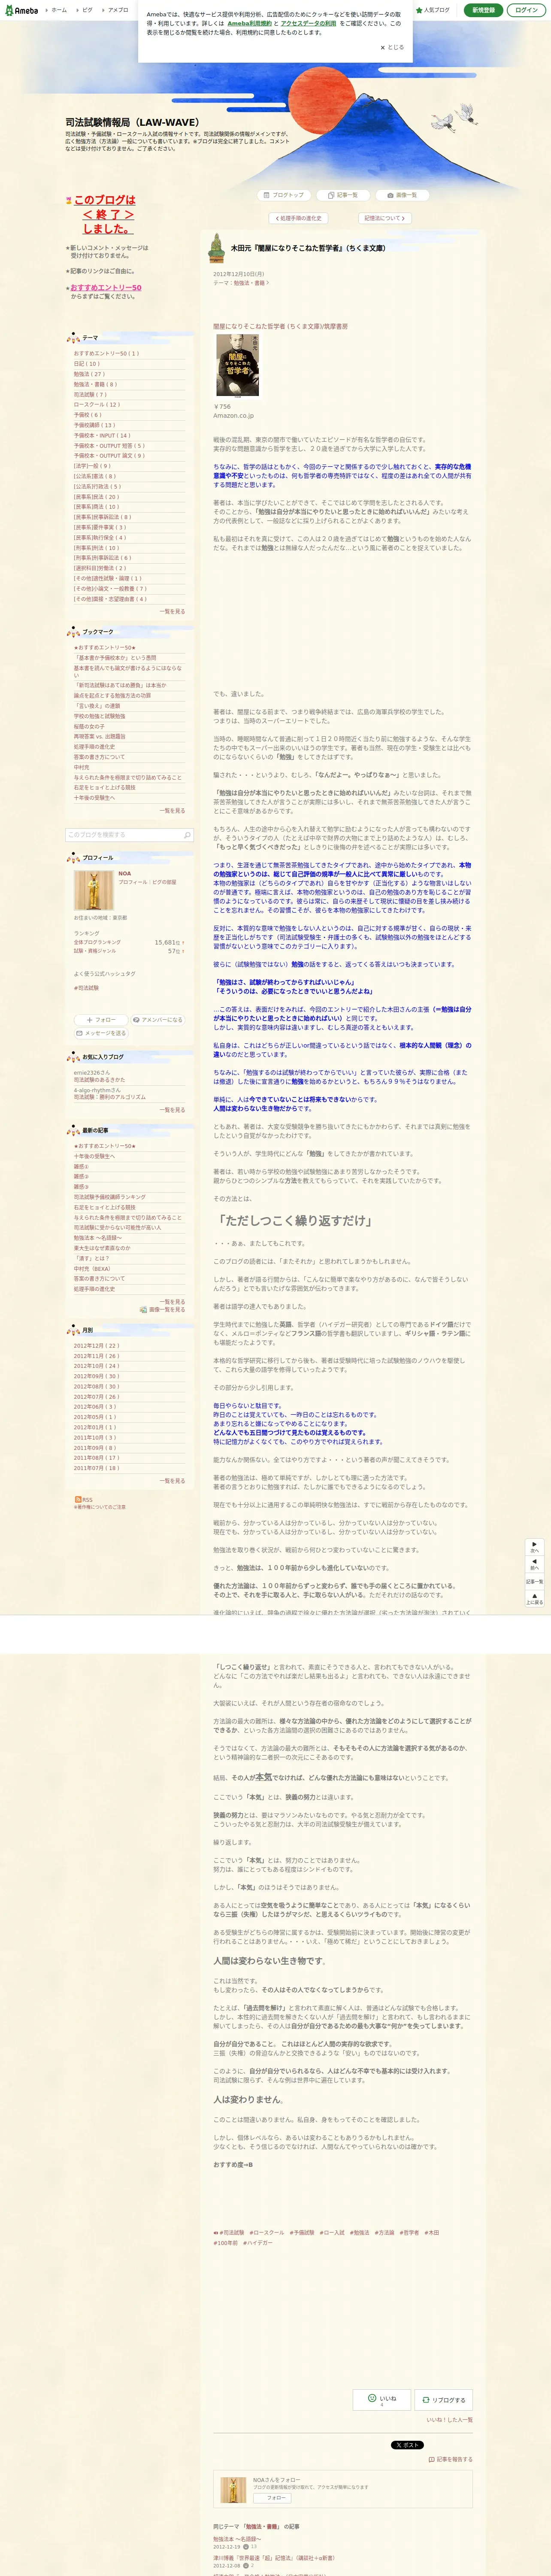This screenshot has height=2576, width=551.
Task: Open related article 勉強法本 〜名語録〜
Action: click(237, 2539)
